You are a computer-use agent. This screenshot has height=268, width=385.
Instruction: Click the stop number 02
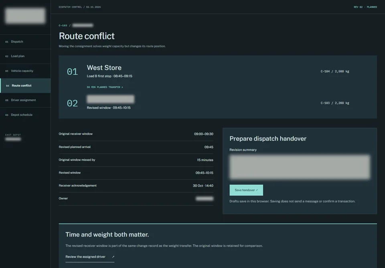click(72, 103)
